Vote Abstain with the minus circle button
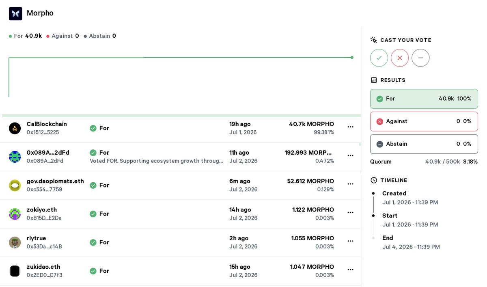 (x=420, y=58)
